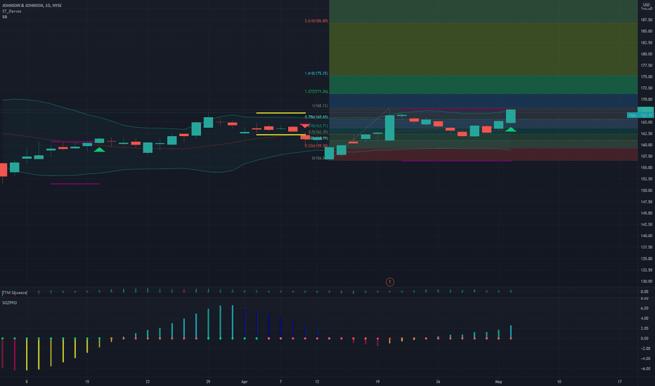This screenshot has width=655, height=386.
Task: Click the 187.50 price axis label
Action: click(x=647, y=20)
